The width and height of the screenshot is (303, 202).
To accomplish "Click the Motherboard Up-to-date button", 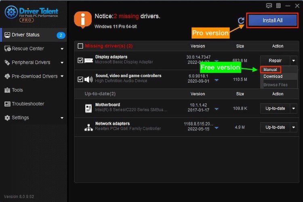I will [x=275, y=108].
